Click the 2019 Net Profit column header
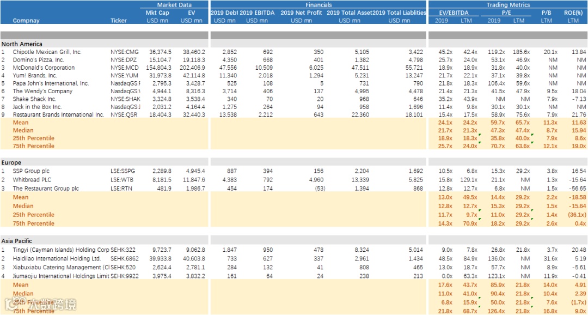 coord(302,13)
